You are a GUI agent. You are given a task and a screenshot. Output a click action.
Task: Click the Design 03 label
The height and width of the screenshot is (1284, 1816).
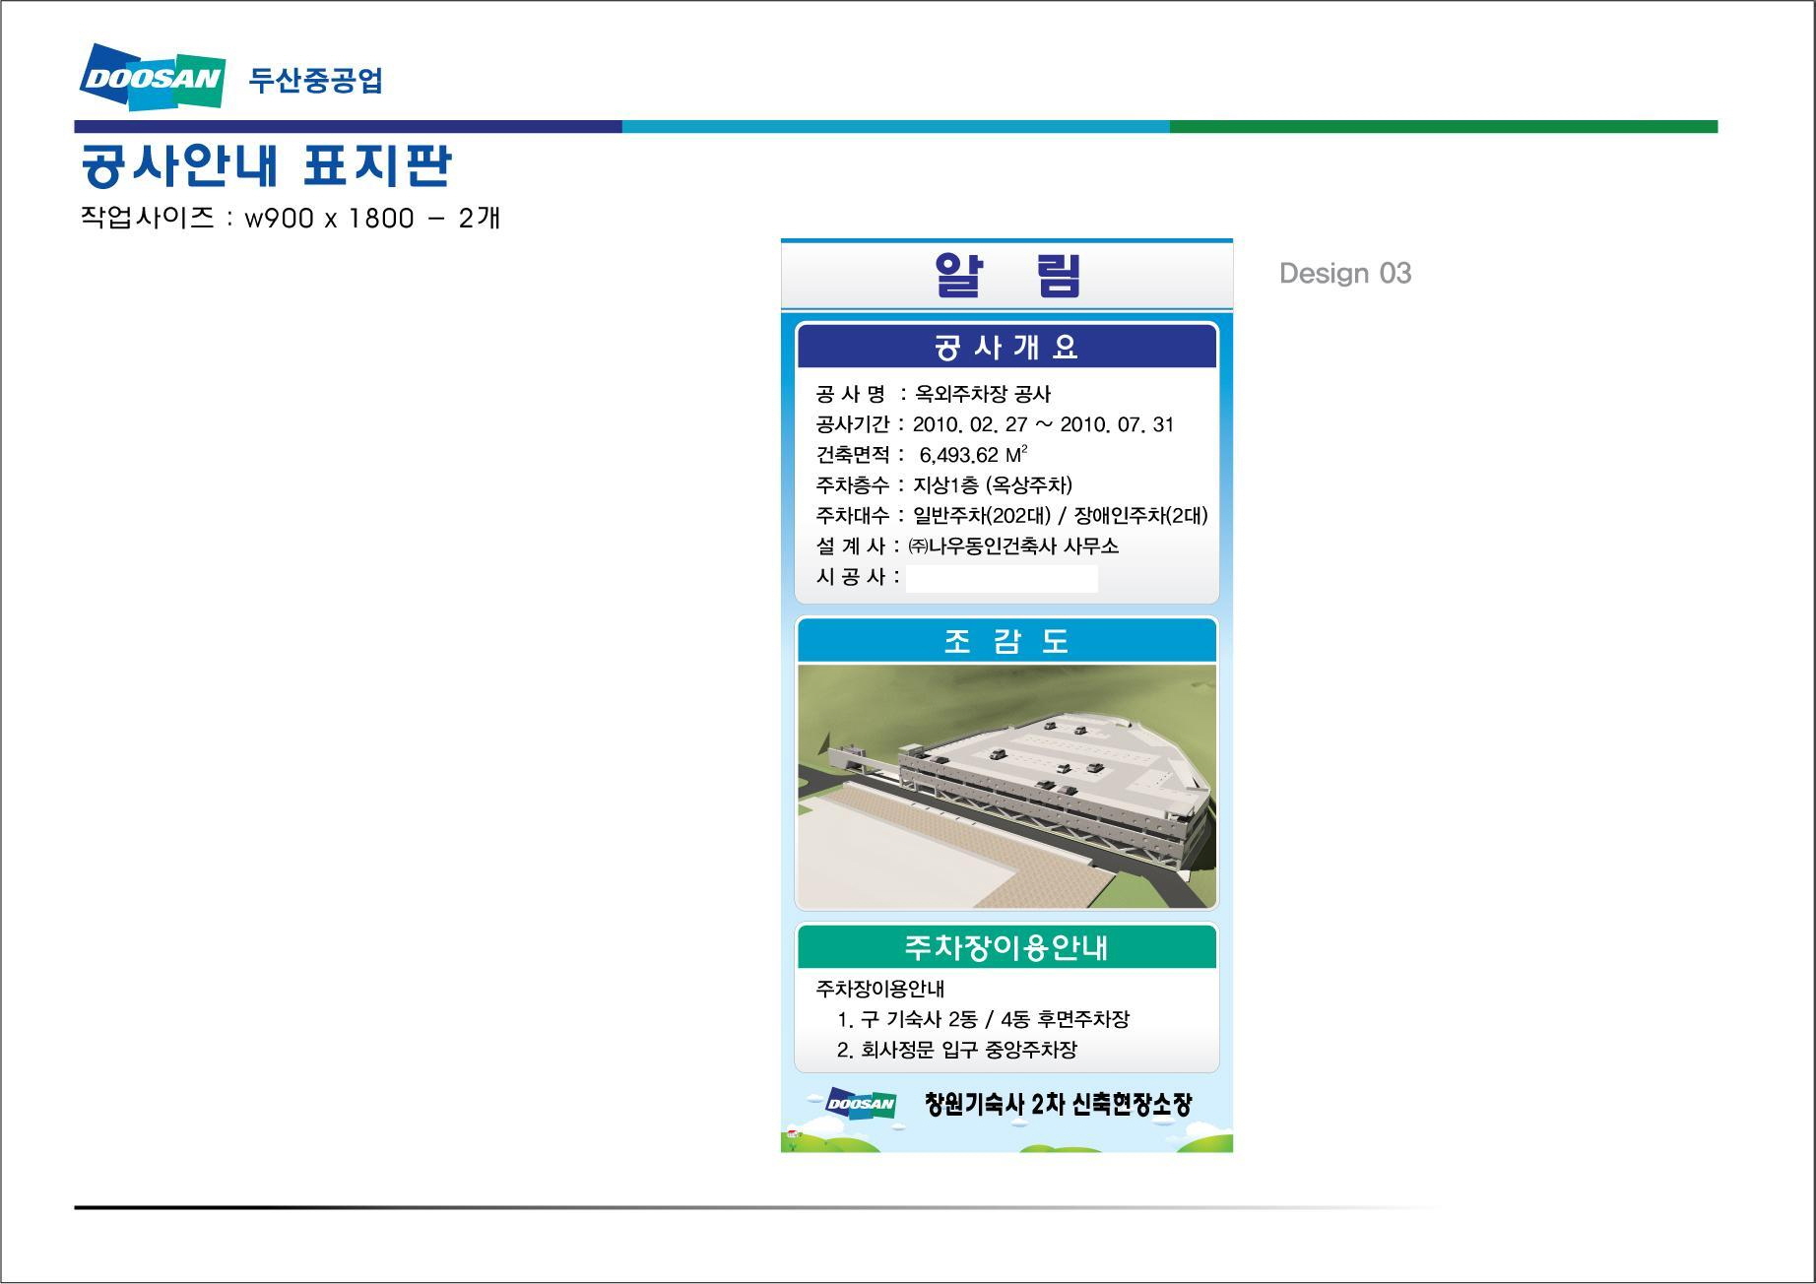pyautogui.click(x=1344, y=273)
